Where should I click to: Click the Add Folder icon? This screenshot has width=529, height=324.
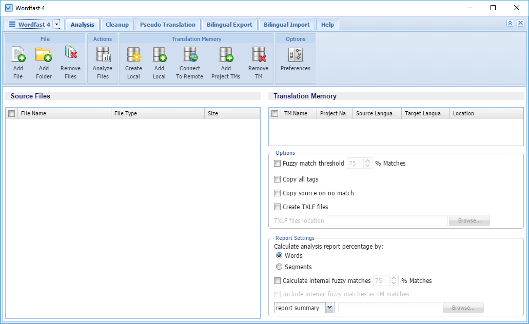[x=44, y=55]
